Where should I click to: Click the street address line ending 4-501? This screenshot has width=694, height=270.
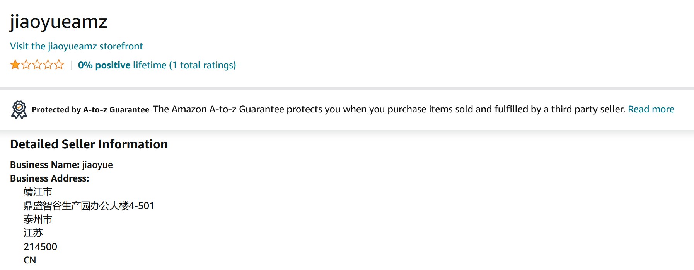pos(89,205)
